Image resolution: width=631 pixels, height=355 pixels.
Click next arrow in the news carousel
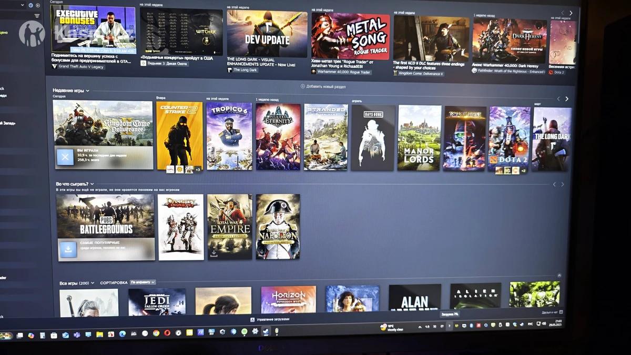tap(571, 13)
